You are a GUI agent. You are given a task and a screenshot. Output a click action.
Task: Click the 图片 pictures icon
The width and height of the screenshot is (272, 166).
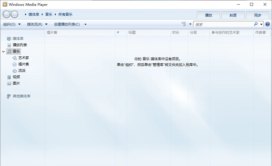click(9, 83)
